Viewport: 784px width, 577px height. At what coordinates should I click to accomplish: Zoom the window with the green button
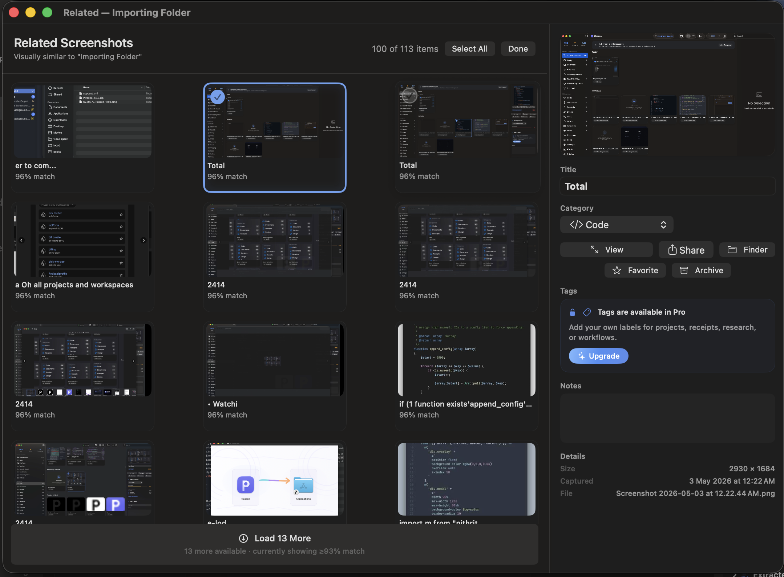click(x=47, y=13)
